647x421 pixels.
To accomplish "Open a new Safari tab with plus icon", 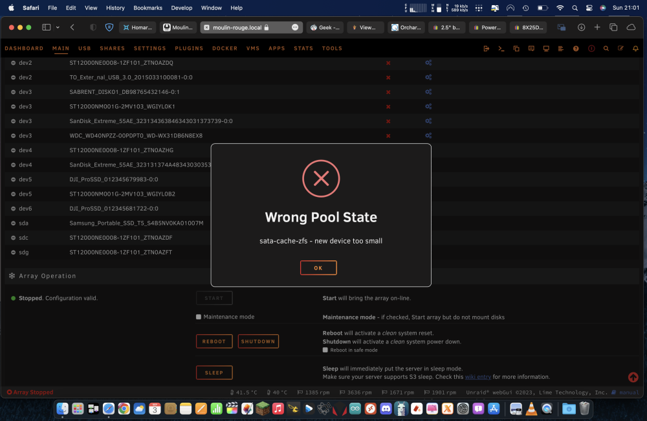I will (597, 27).
